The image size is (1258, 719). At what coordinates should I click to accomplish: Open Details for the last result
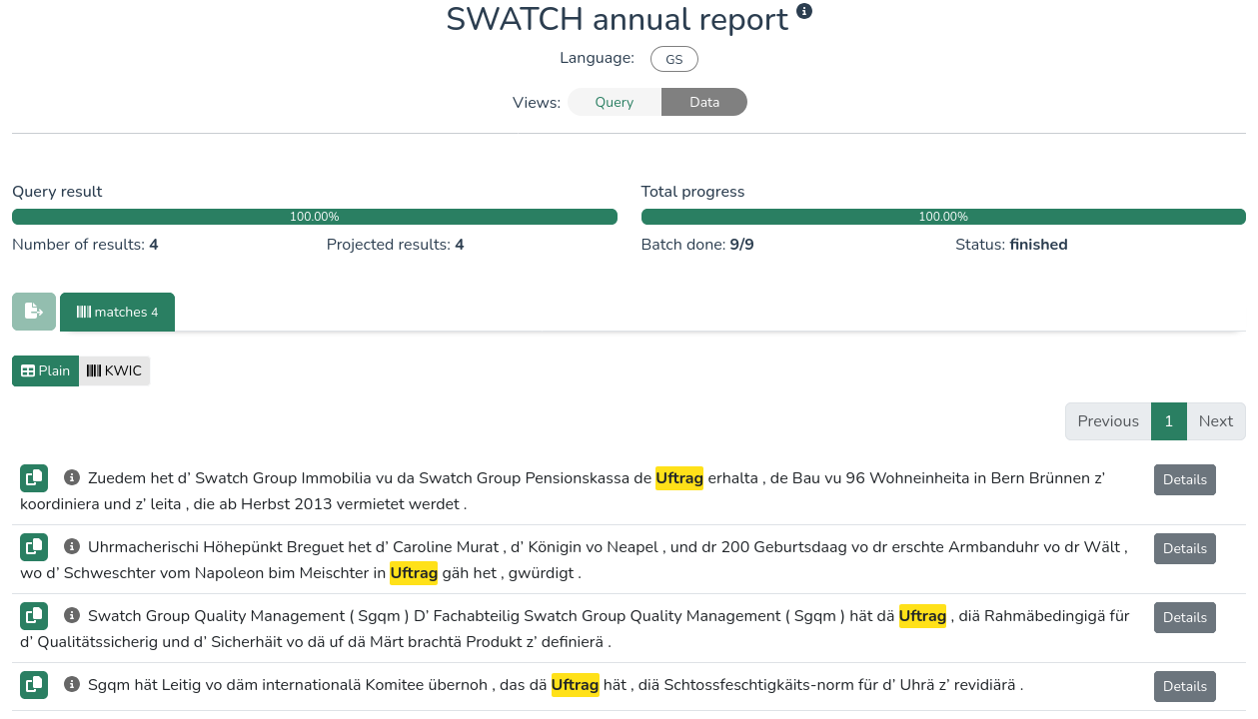[1184, 686]
